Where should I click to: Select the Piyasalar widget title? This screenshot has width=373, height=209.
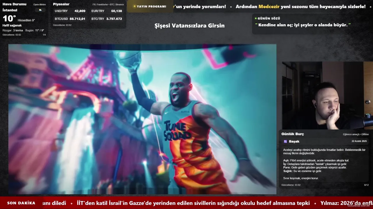(x=61, y=4)
